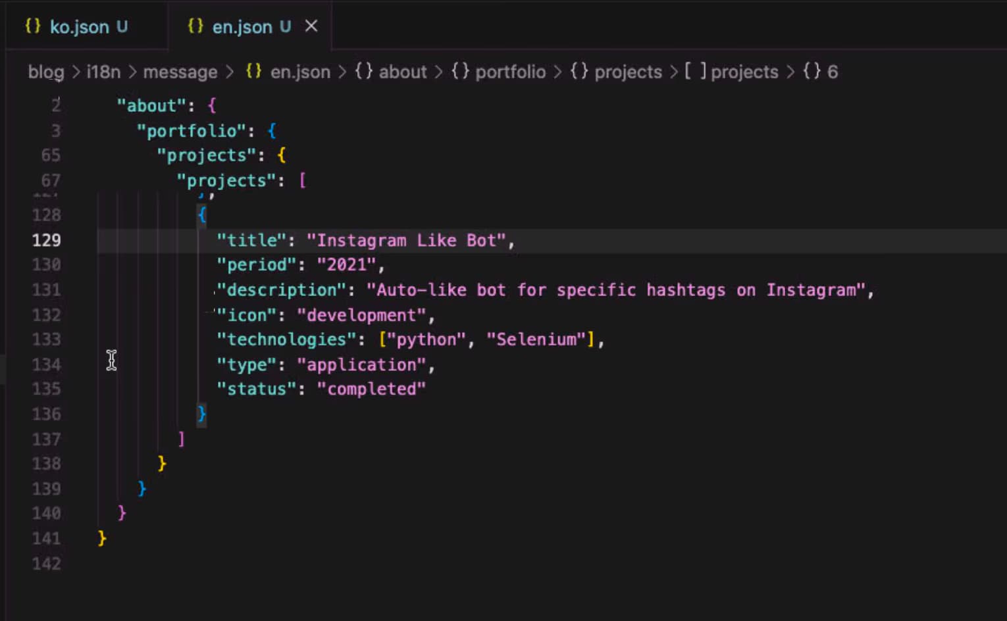Click line number 129 in gutter

47,240
